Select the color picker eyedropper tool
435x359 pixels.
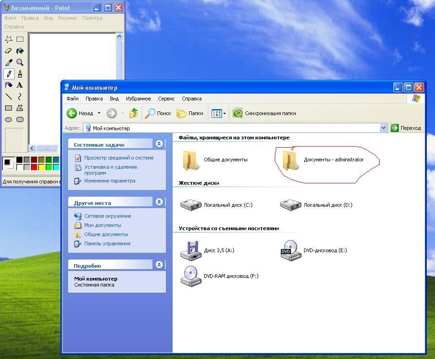9,62
